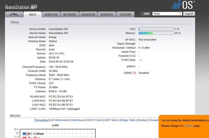Open the NETWORK tab
This screenshot has width=209, height=138.
[x=70, y=15]
